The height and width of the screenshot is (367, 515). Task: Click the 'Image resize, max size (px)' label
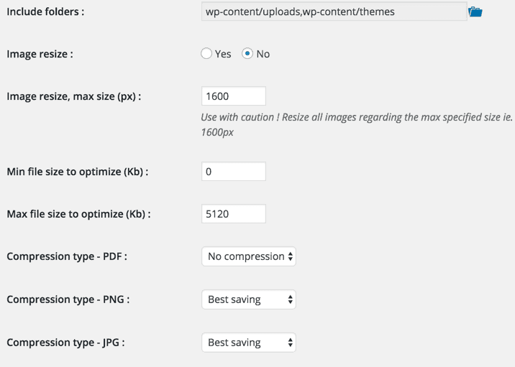point(73,96)
